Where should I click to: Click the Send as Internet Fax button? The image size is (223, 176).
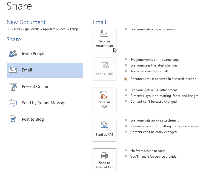(x=104, y=160)
